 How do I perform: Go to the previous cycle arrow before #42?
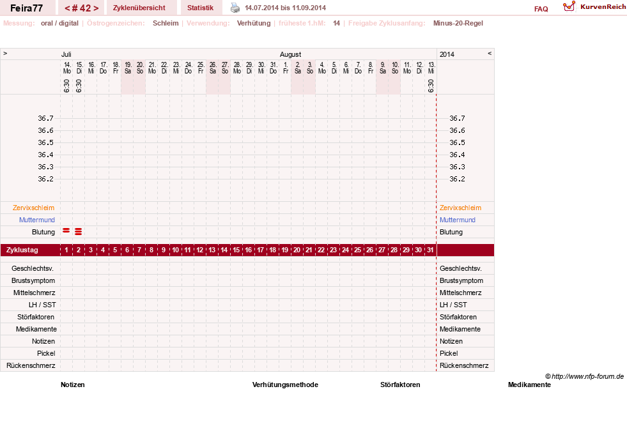[x=67, y=8]
